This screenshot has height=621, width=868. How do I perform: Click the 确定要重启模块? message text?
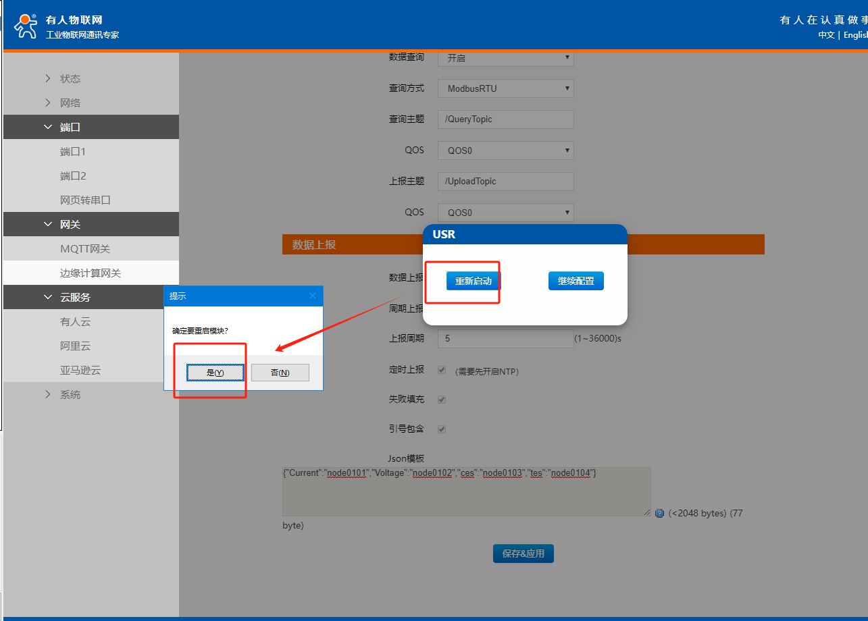pos(200,331)
